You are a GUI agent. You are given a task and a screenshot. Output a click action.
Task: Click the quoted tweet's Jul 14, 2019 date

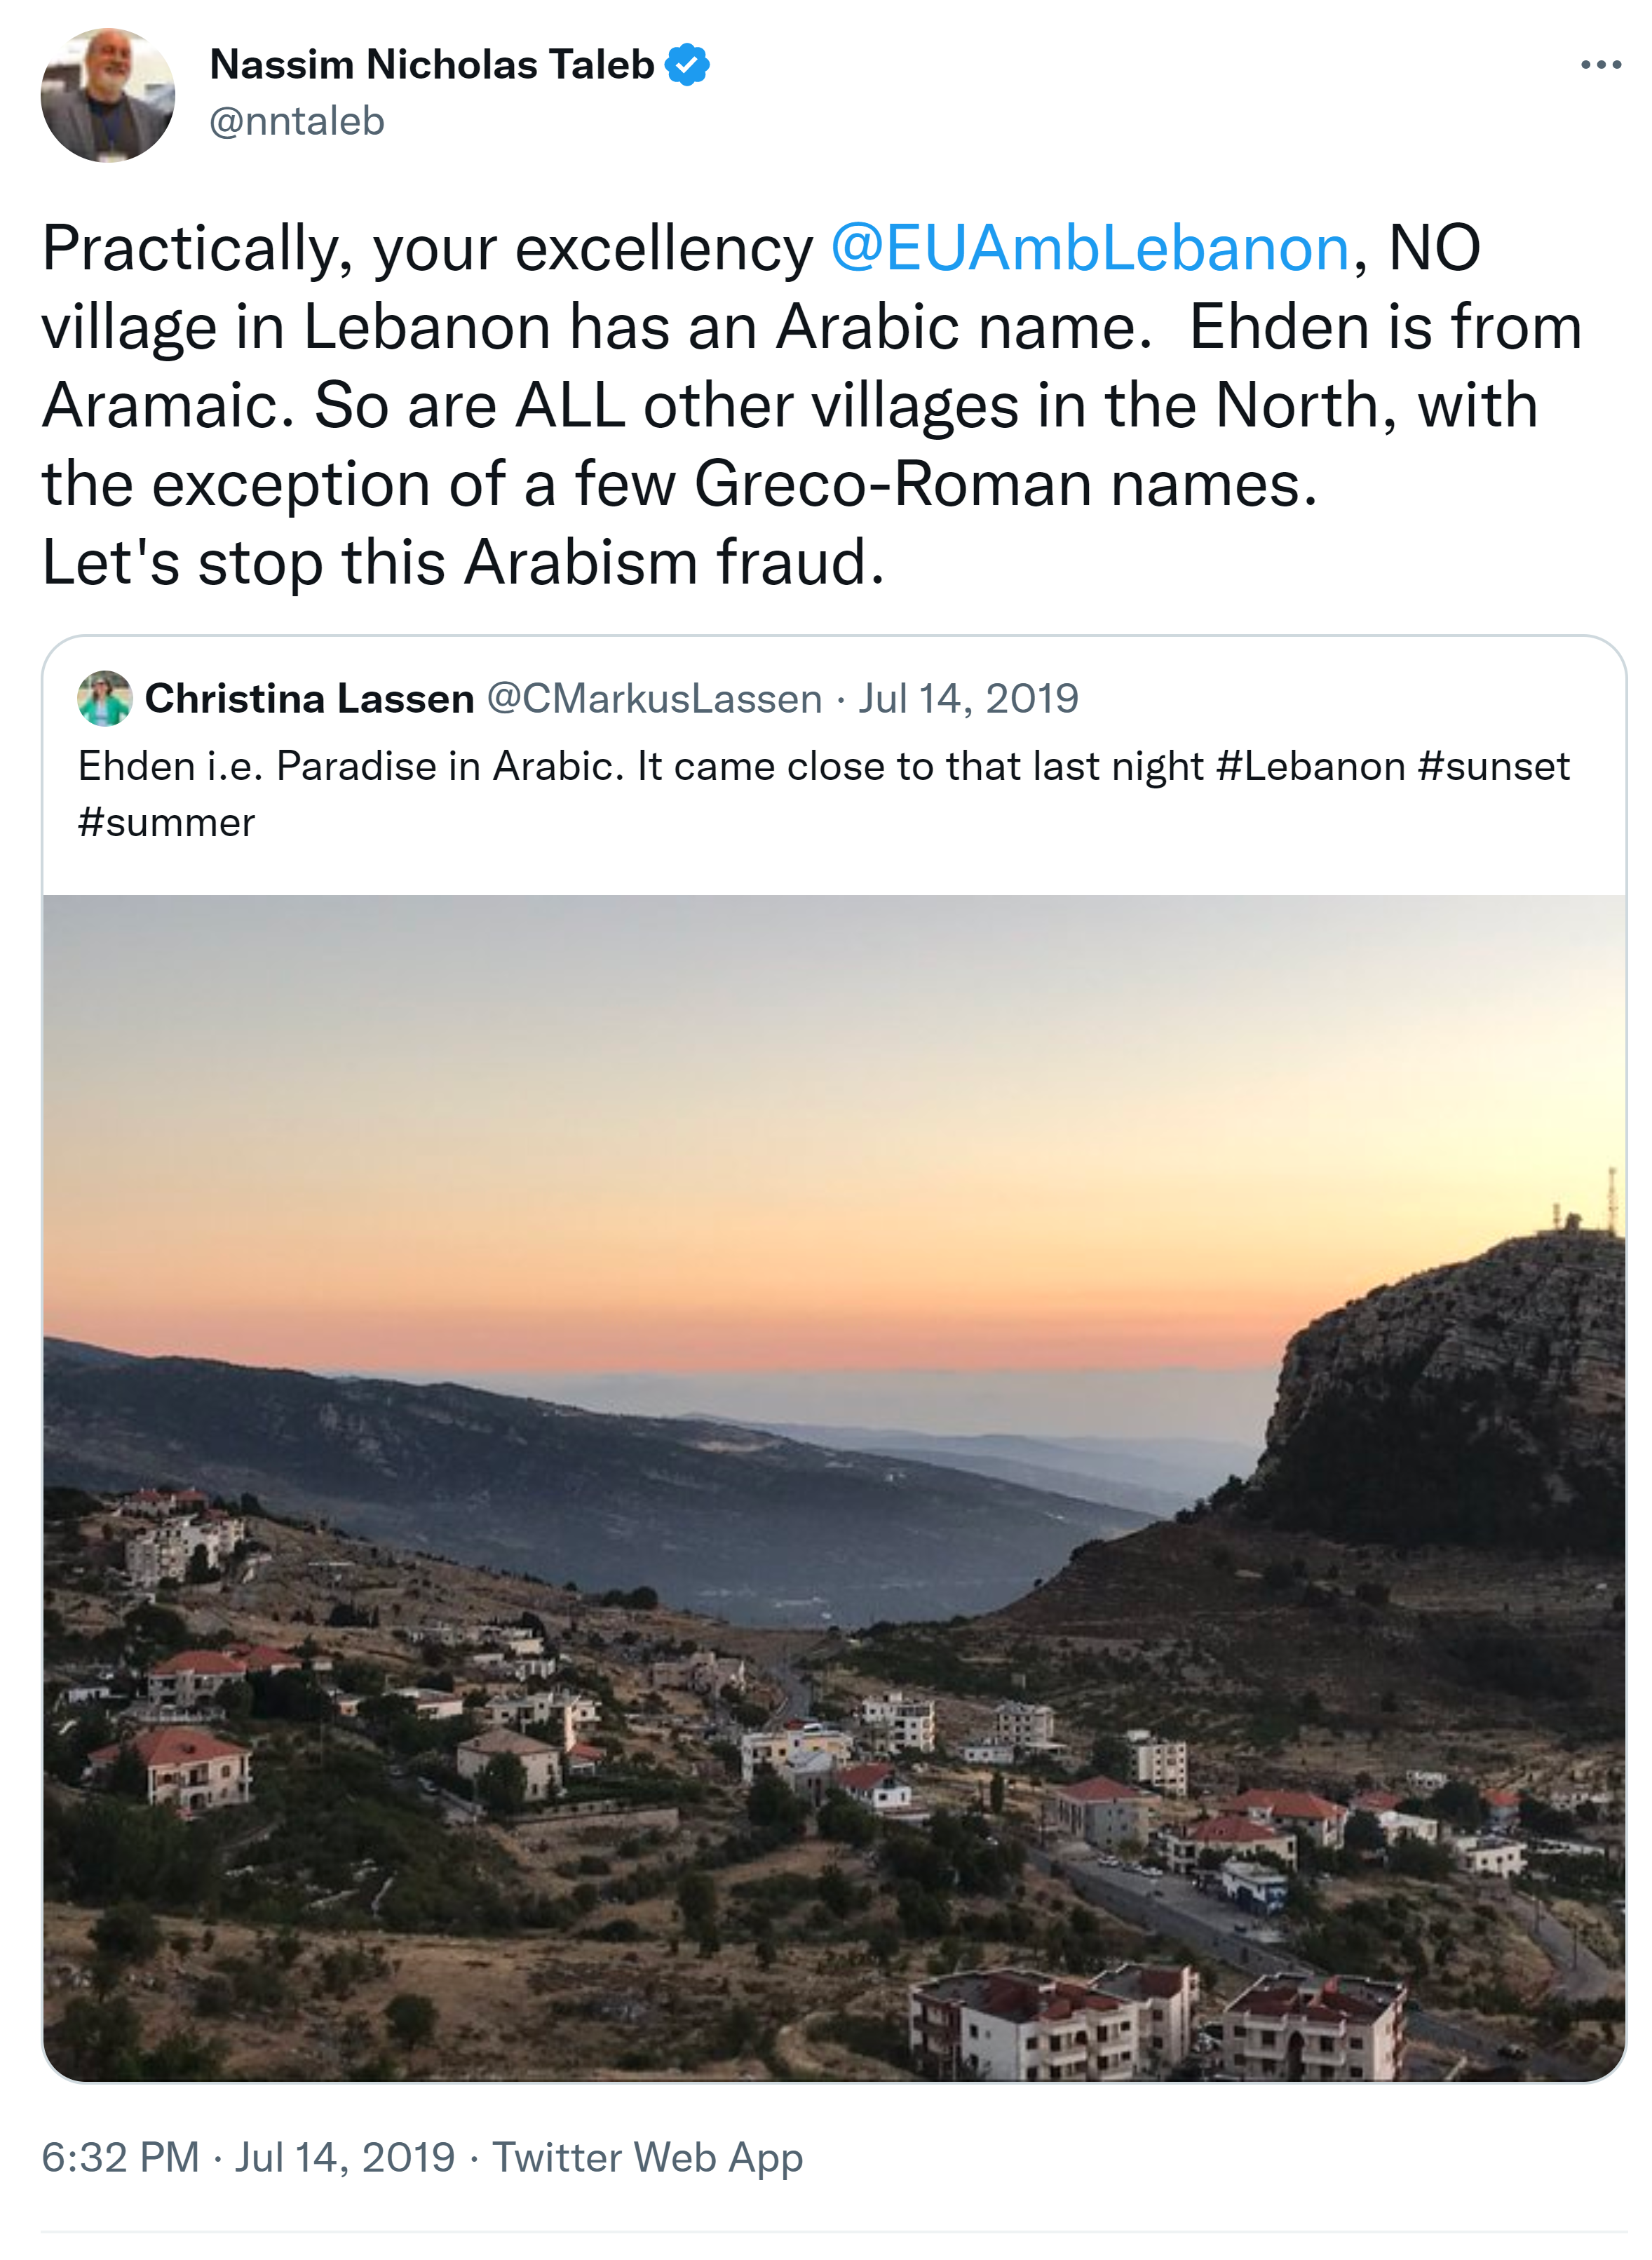pyautogui.click(x=968, y=699)
